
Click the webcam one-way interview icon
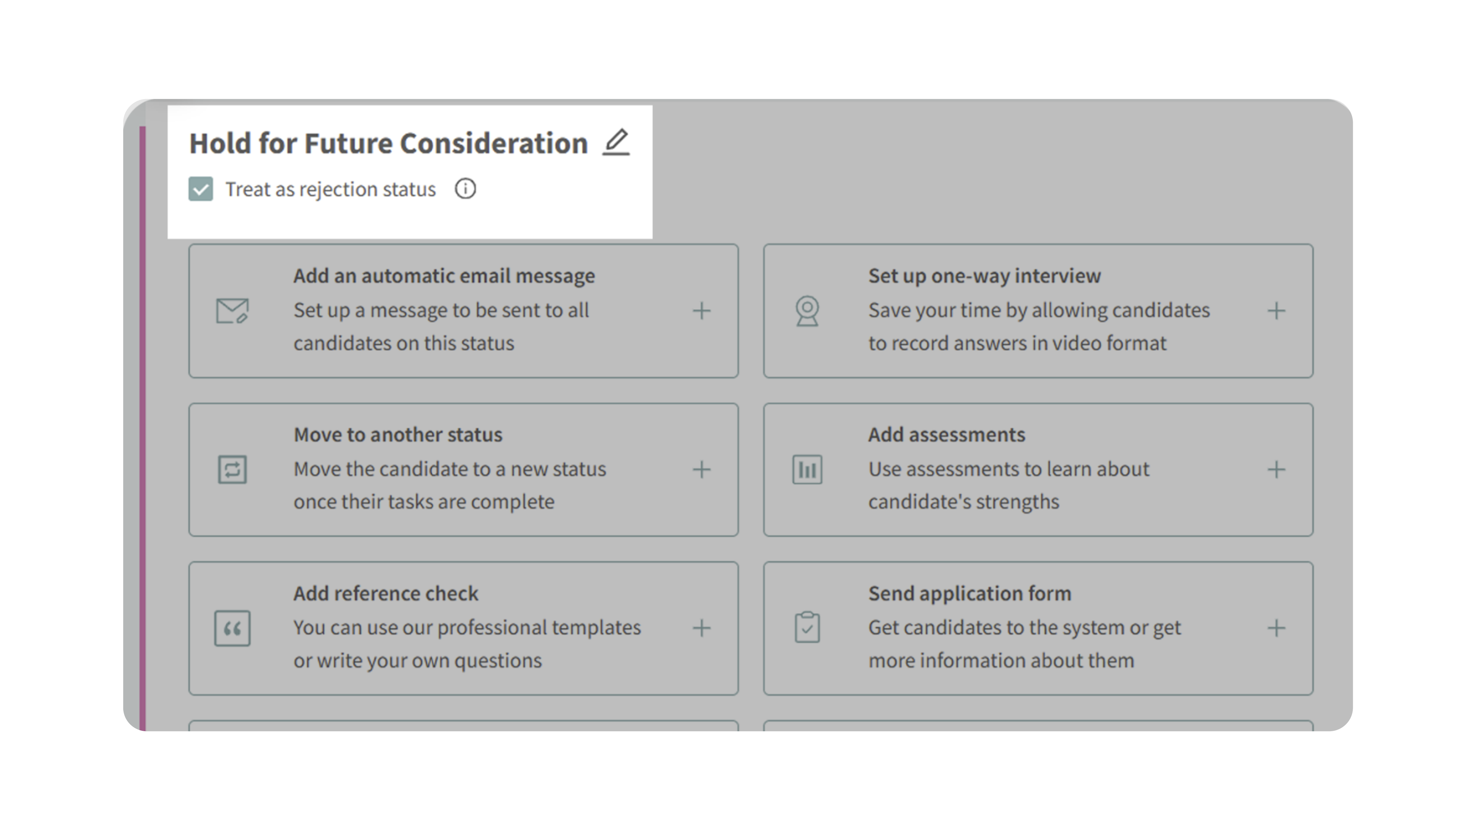coord(807,311)
